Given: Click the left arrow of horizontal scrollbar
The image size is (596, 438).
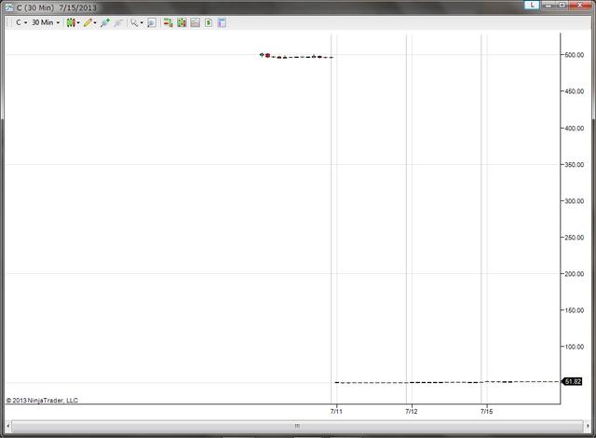Looking at the screenshot, I should (x=8, y=426).
